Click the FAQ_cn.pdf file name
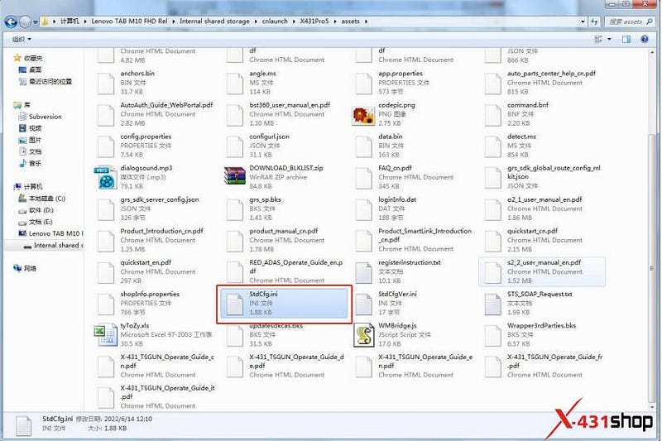 point(395,168)
